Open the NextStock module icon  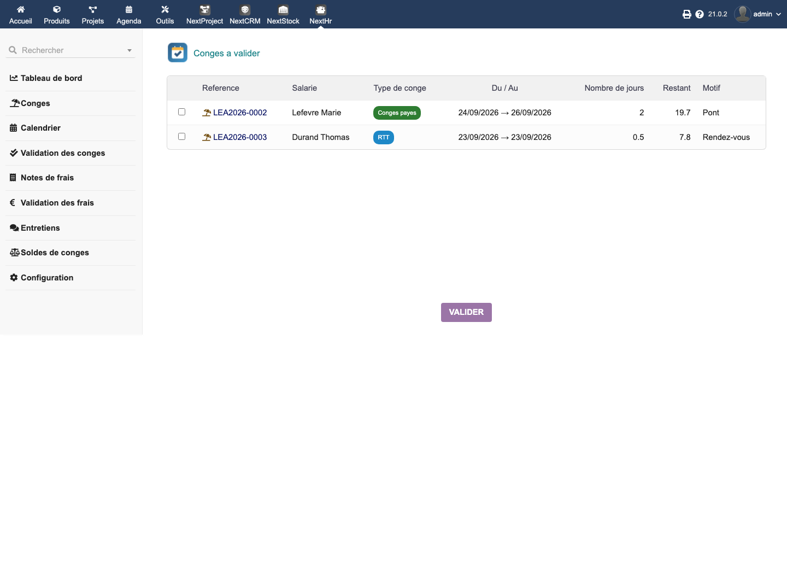(x=283, y=10)
